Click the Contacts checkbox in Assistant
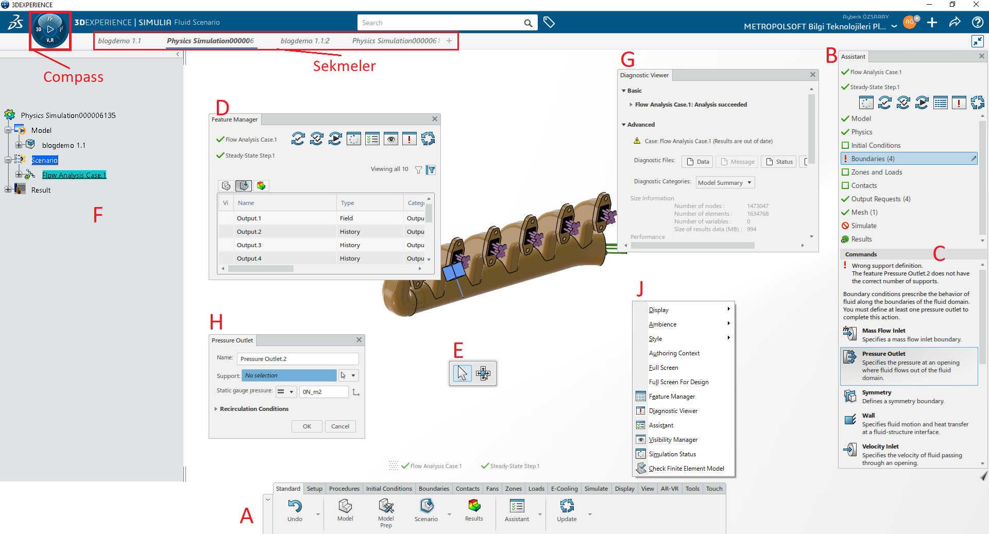 coord(845,185)
